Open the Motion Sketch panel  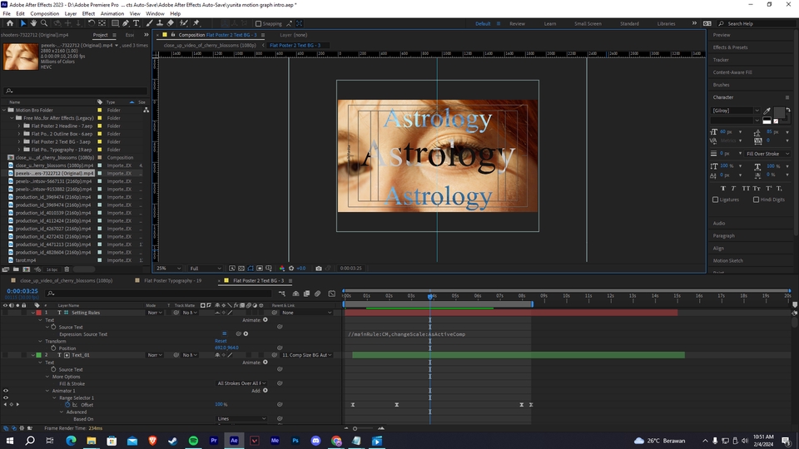click(x=727, y=260)
